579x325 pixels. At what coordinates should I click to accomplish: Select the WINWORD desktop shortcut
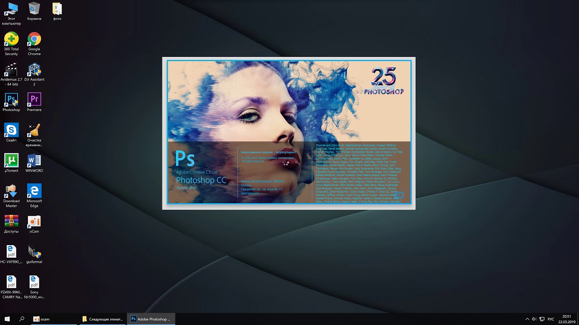(x=34, y=163)
